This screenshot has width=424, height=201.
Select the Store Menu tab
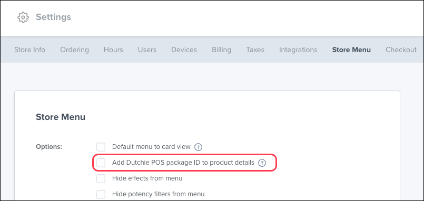click(x=351, y=49)
